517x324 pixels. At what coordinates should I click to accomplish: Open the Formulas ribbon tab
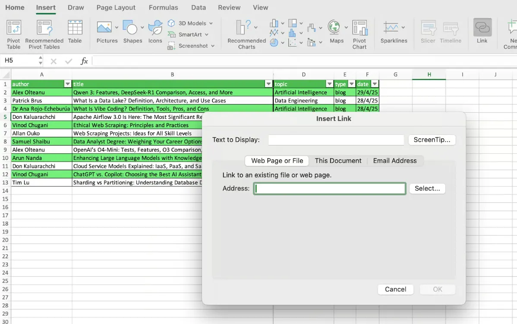(163, 7)
